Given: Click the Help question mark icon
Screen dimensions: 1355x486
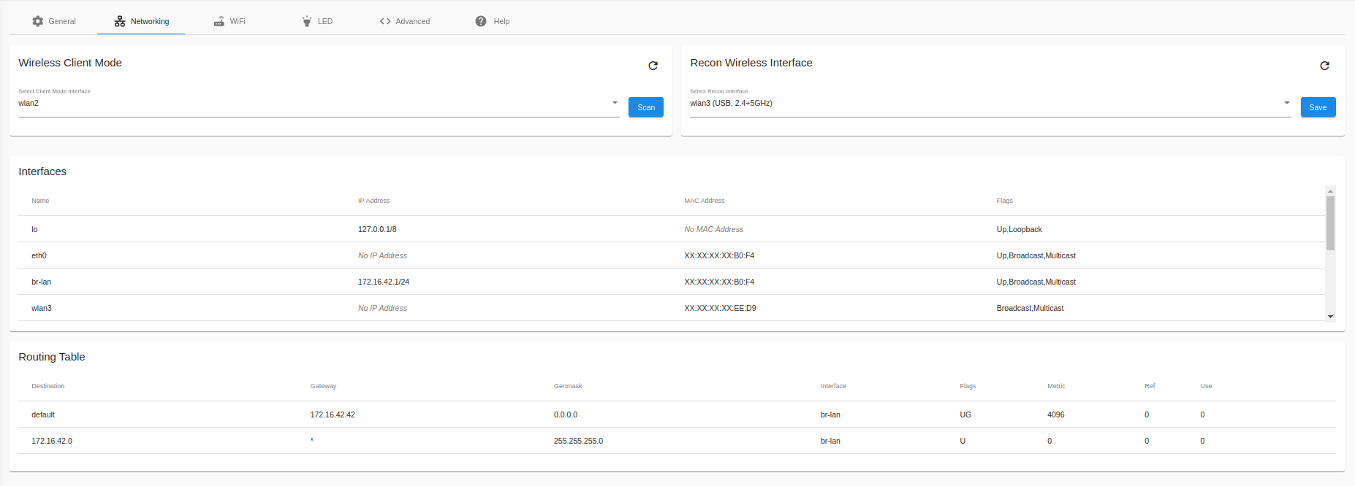Looking at the screenshot, I should (481, 21).
